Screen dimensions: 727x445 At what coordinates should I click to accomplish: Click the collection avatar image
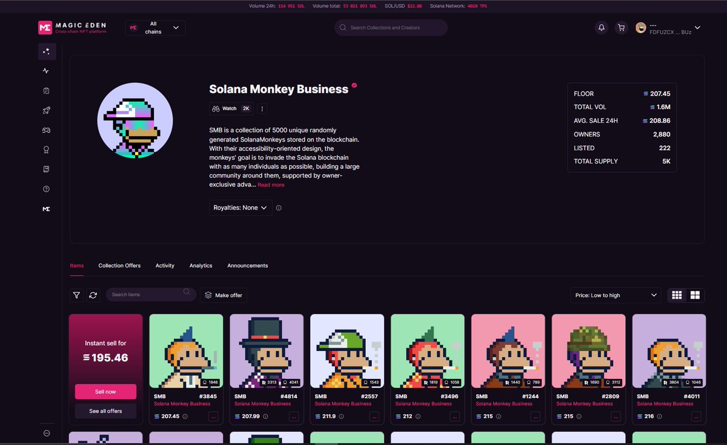135,122
